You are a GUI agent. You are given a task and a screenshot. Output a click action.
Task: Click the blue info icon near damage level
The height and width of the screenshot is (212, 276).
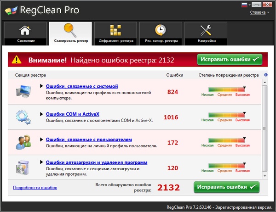coord(266,75)
